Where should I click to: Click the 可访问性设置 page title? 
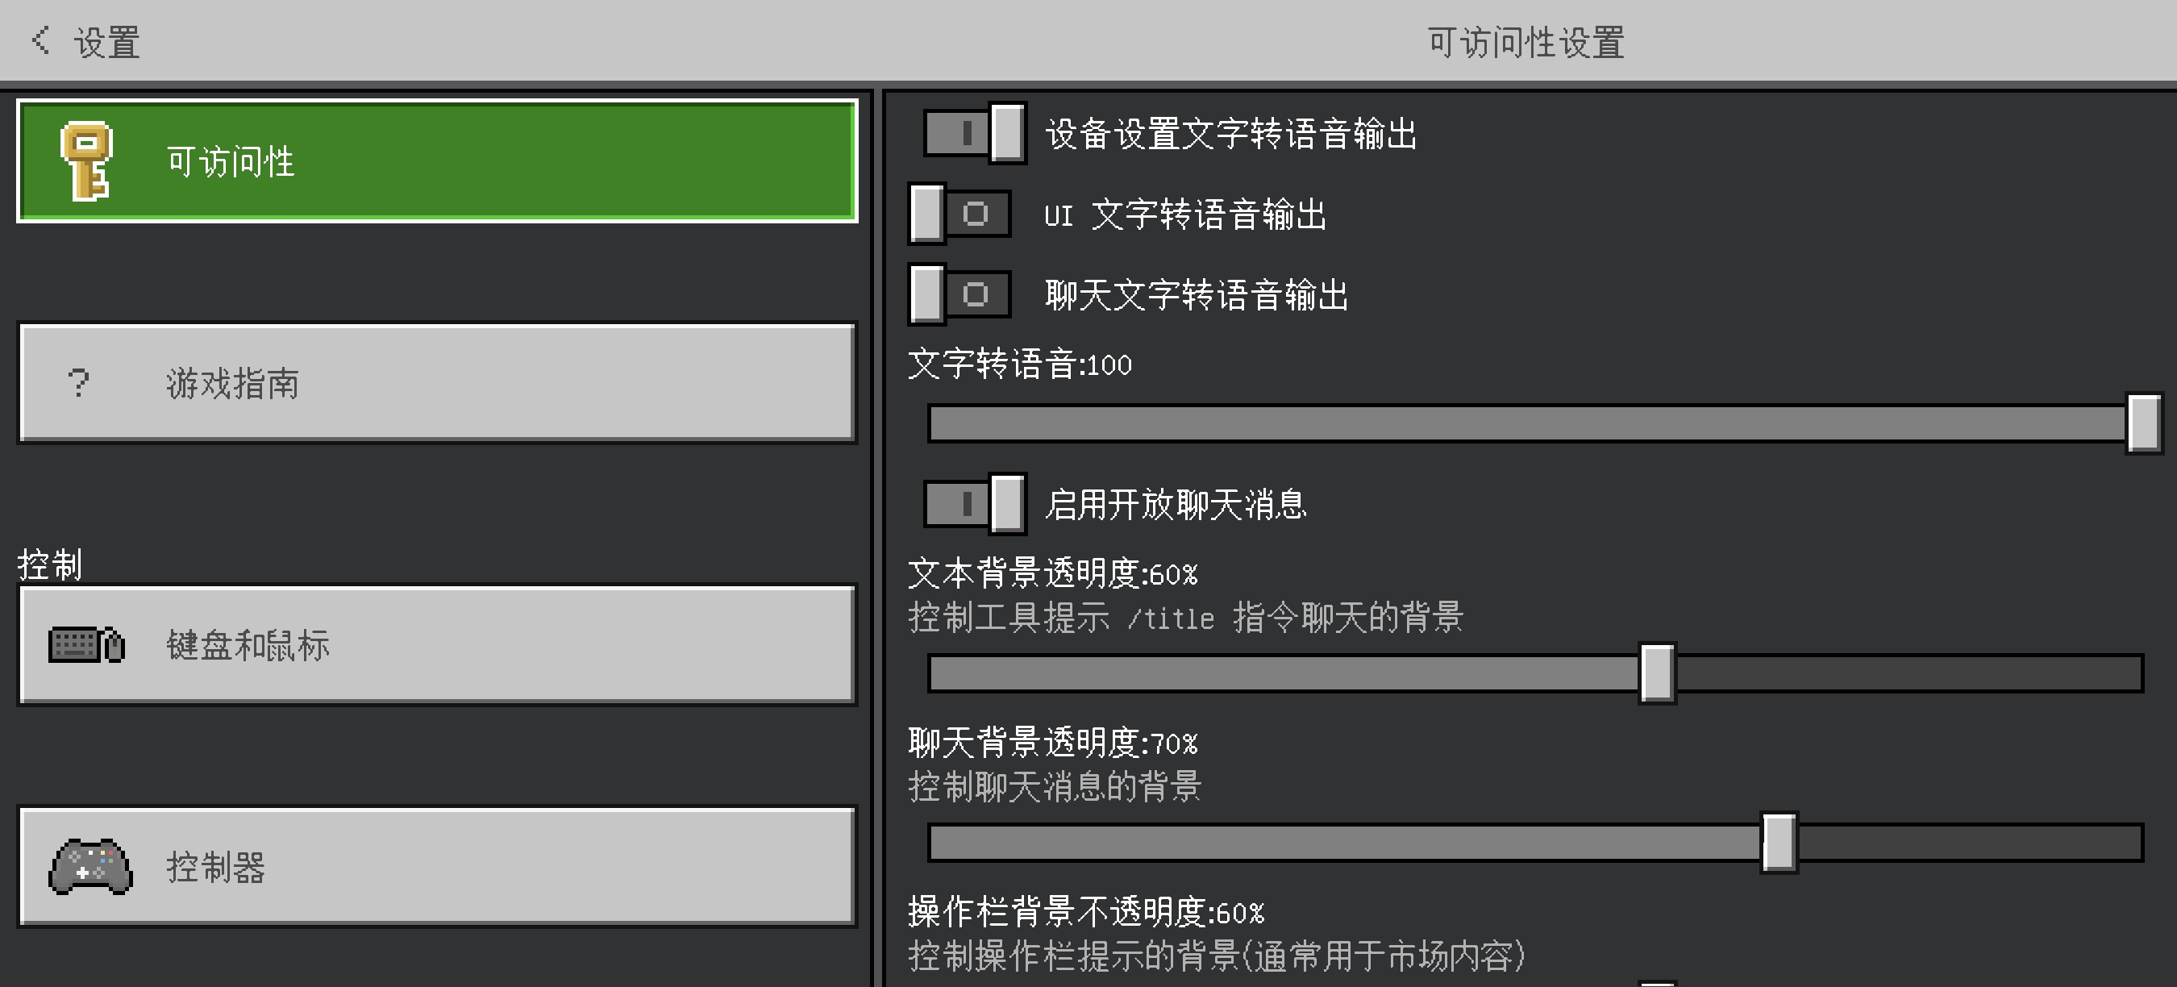[1526, 42]
